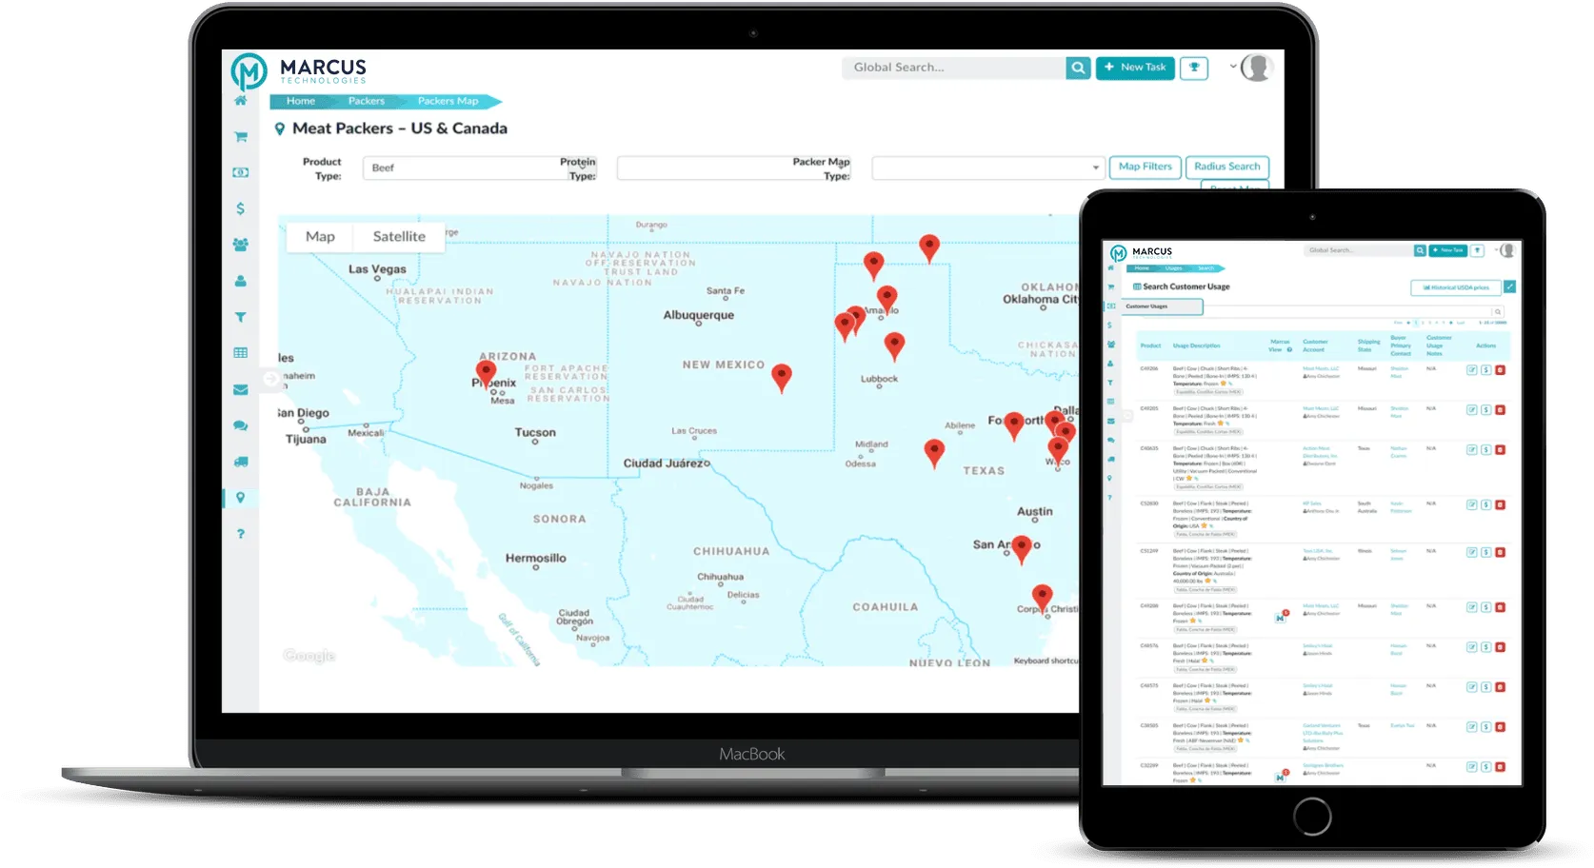The width and height of the screenshot is (1594, 868).
Task: Click the trophy icon in the header
Action: click(x=1193, y=68)
